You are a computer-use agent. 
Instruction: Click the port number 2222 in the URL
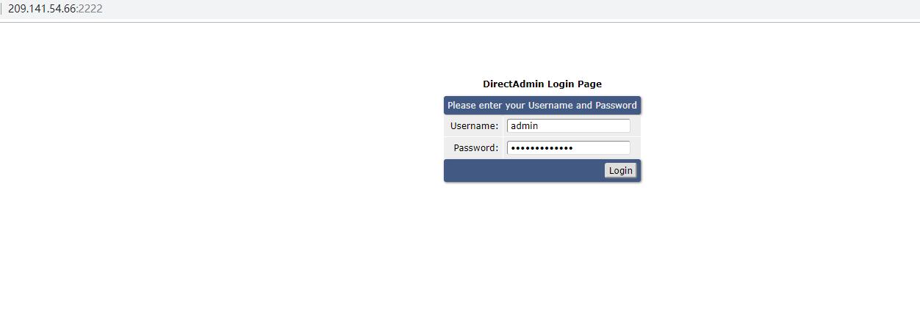[x=90, y=9]
